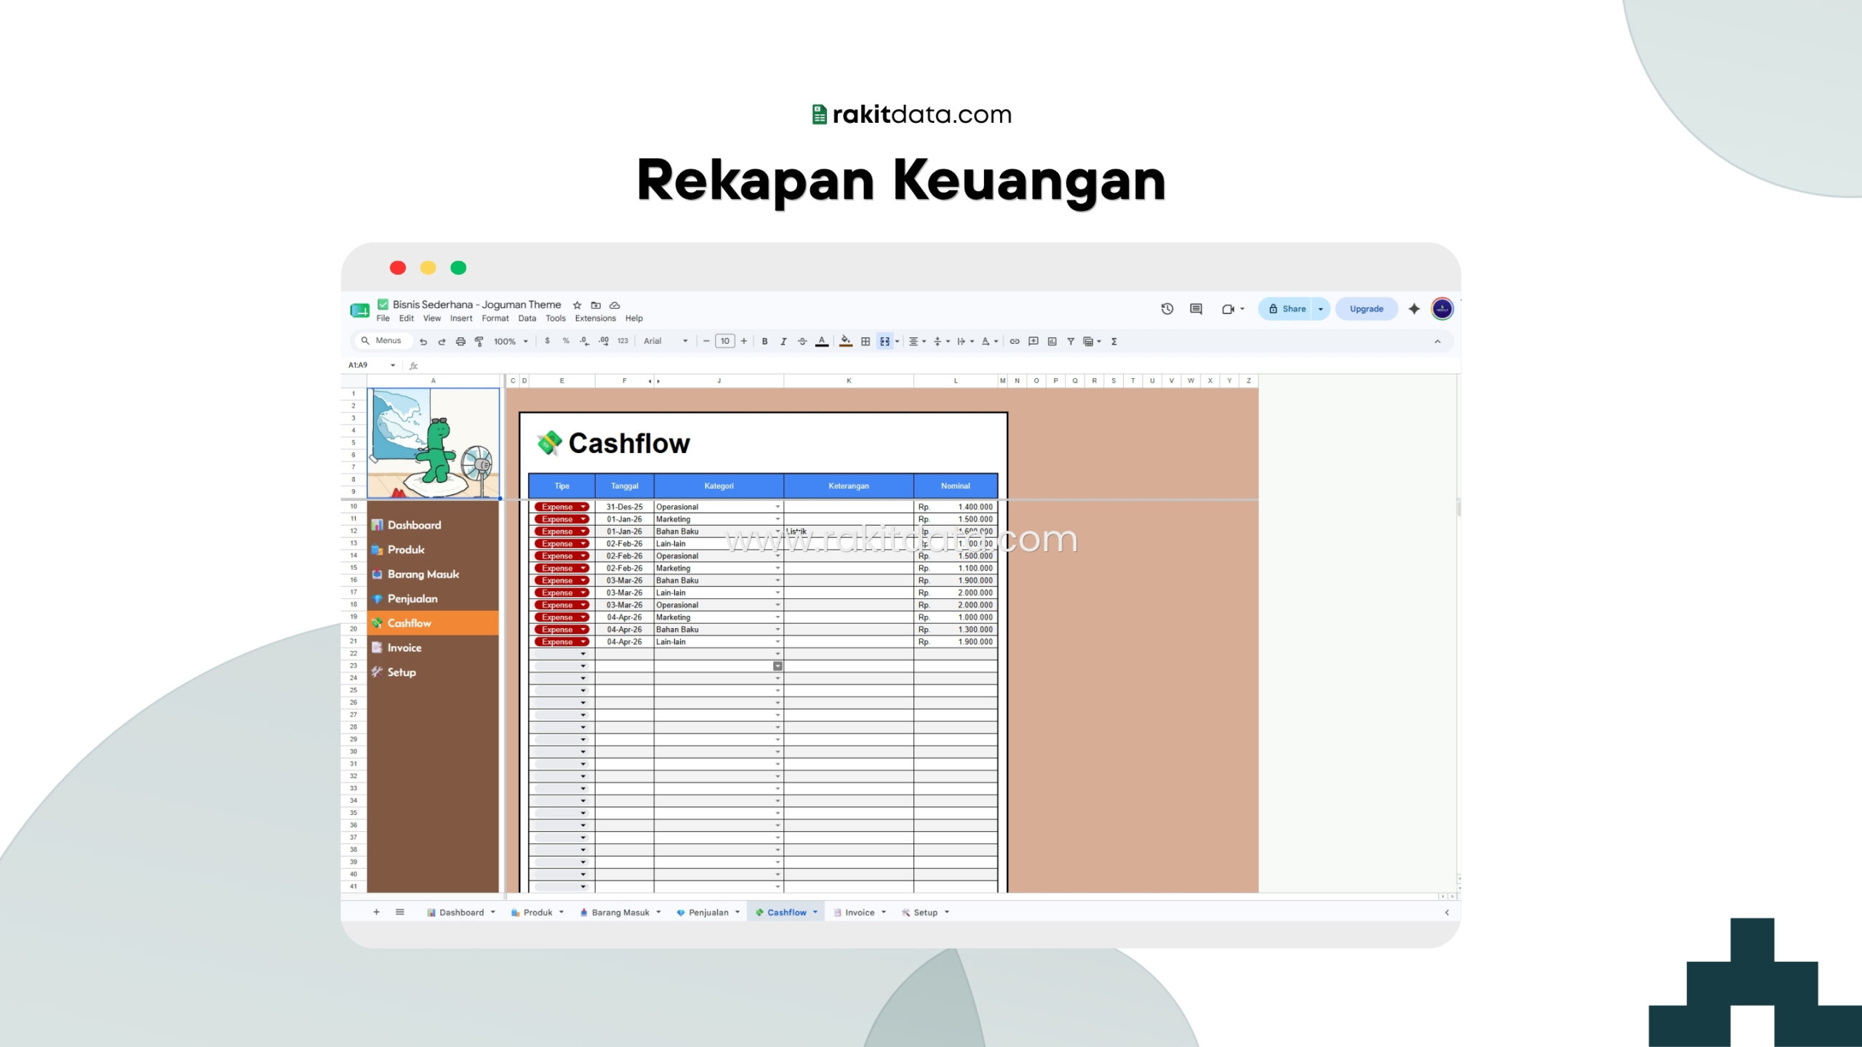Open the borders menu
1862x1047 pixels.
point(866,341)
